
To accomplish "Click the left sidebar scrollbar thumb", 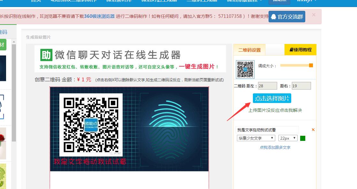I will pyautogui.click(x=14, y=93).
